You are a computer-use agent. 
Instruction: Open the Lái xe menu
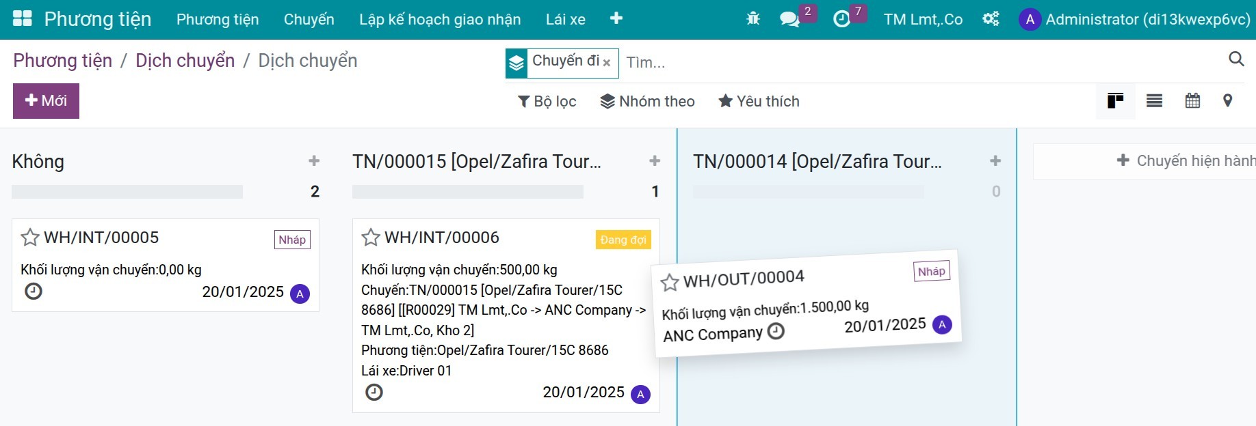click(566, 19)
